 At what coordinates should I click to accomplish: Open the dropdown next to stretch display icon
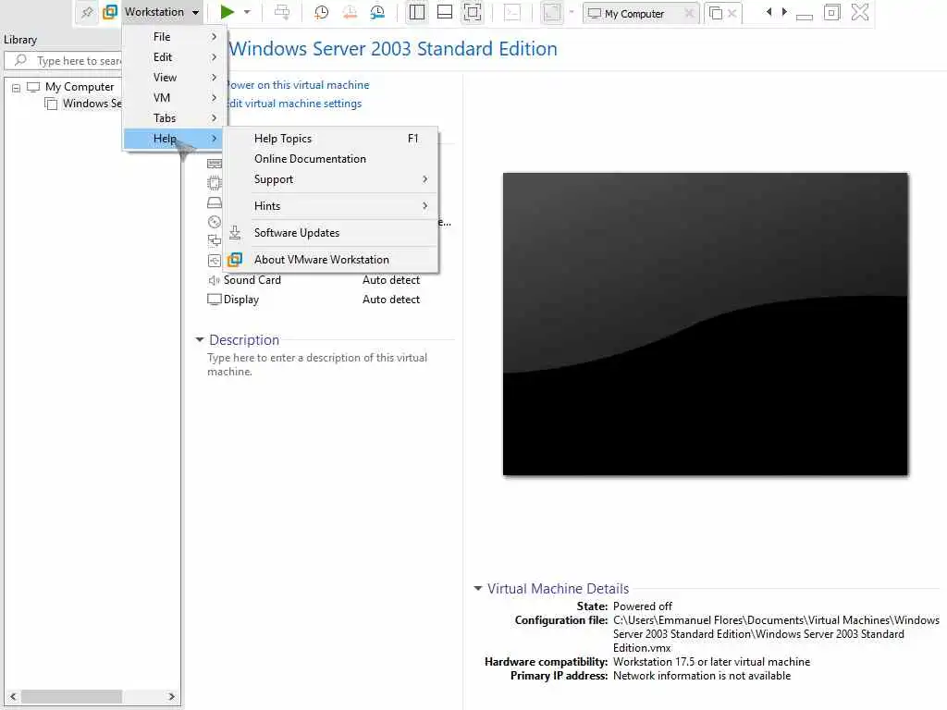[x=572, y=12]
